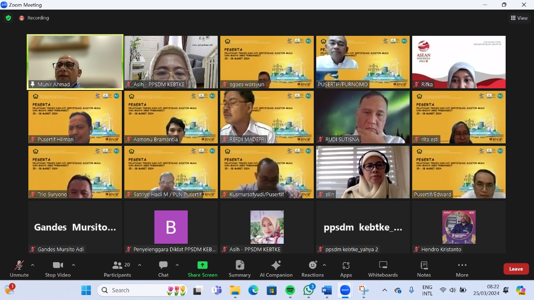Open the Summary tool
534x300 pixels.
click(239, 269)
